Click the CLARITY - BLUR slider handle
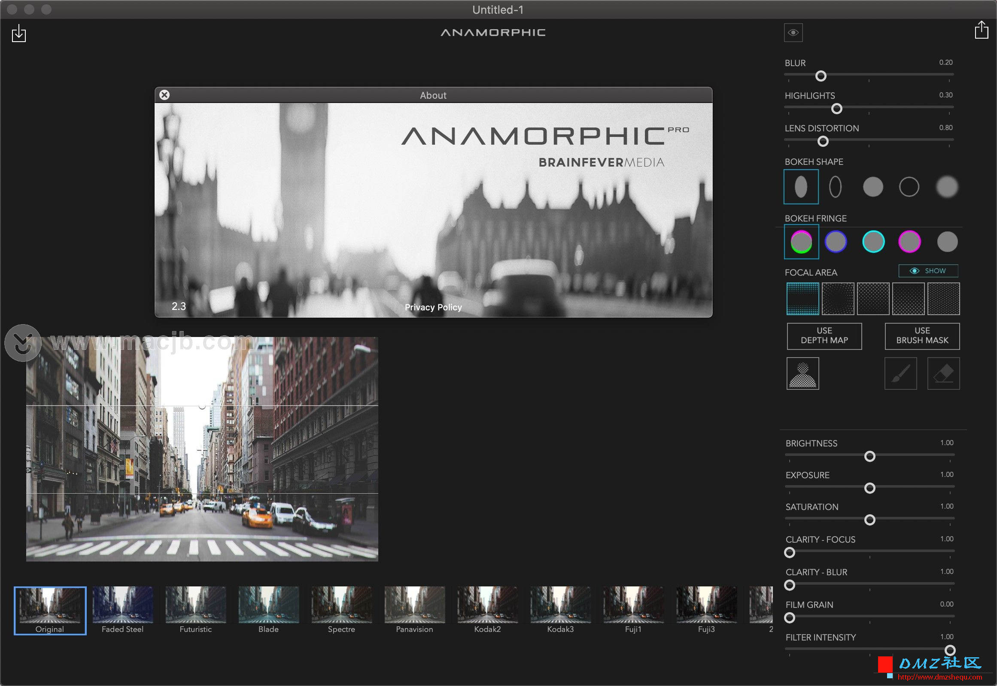 789,586
